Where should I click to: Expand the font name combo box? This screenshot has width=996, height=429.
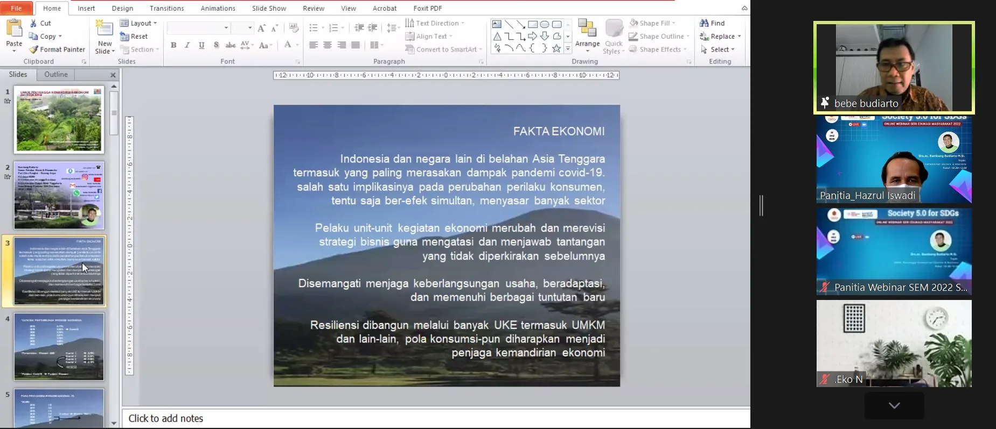tap(226, 27)
